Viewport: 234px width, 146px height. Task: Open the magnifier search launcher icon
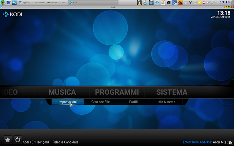pos(174,3)
